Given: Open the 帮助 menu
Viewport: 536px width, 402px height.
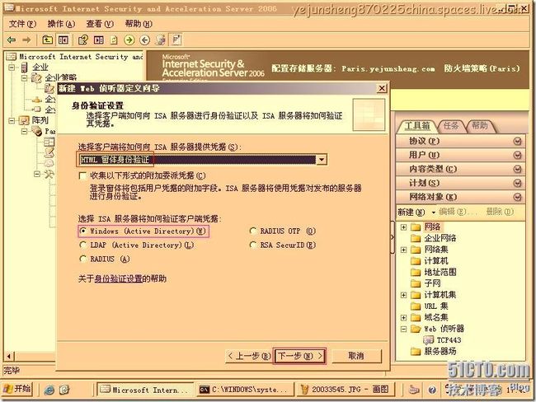Looking at the screenshot, I should point(139,24).
